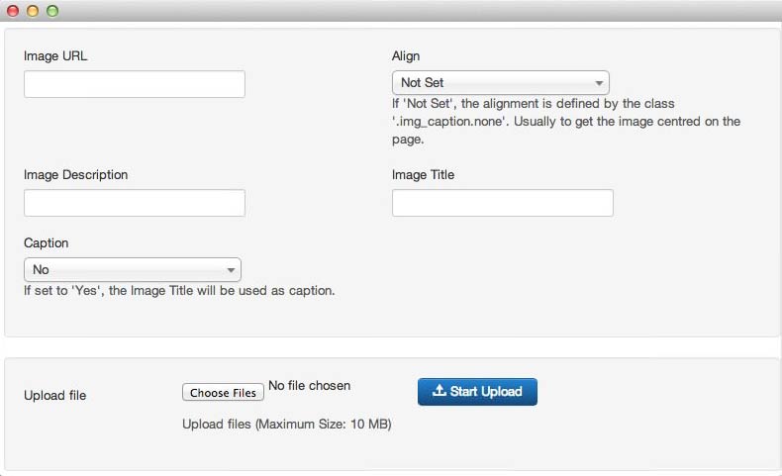The height and width of the screenshot is (476, 782).
Task: Minimize the window using the yellow button
Action: point(33,11)
